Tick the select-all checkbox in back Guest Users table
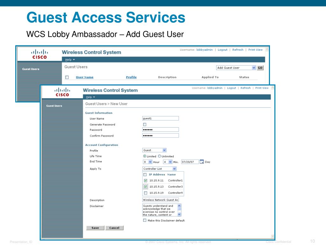 click(x=67, y=77)
